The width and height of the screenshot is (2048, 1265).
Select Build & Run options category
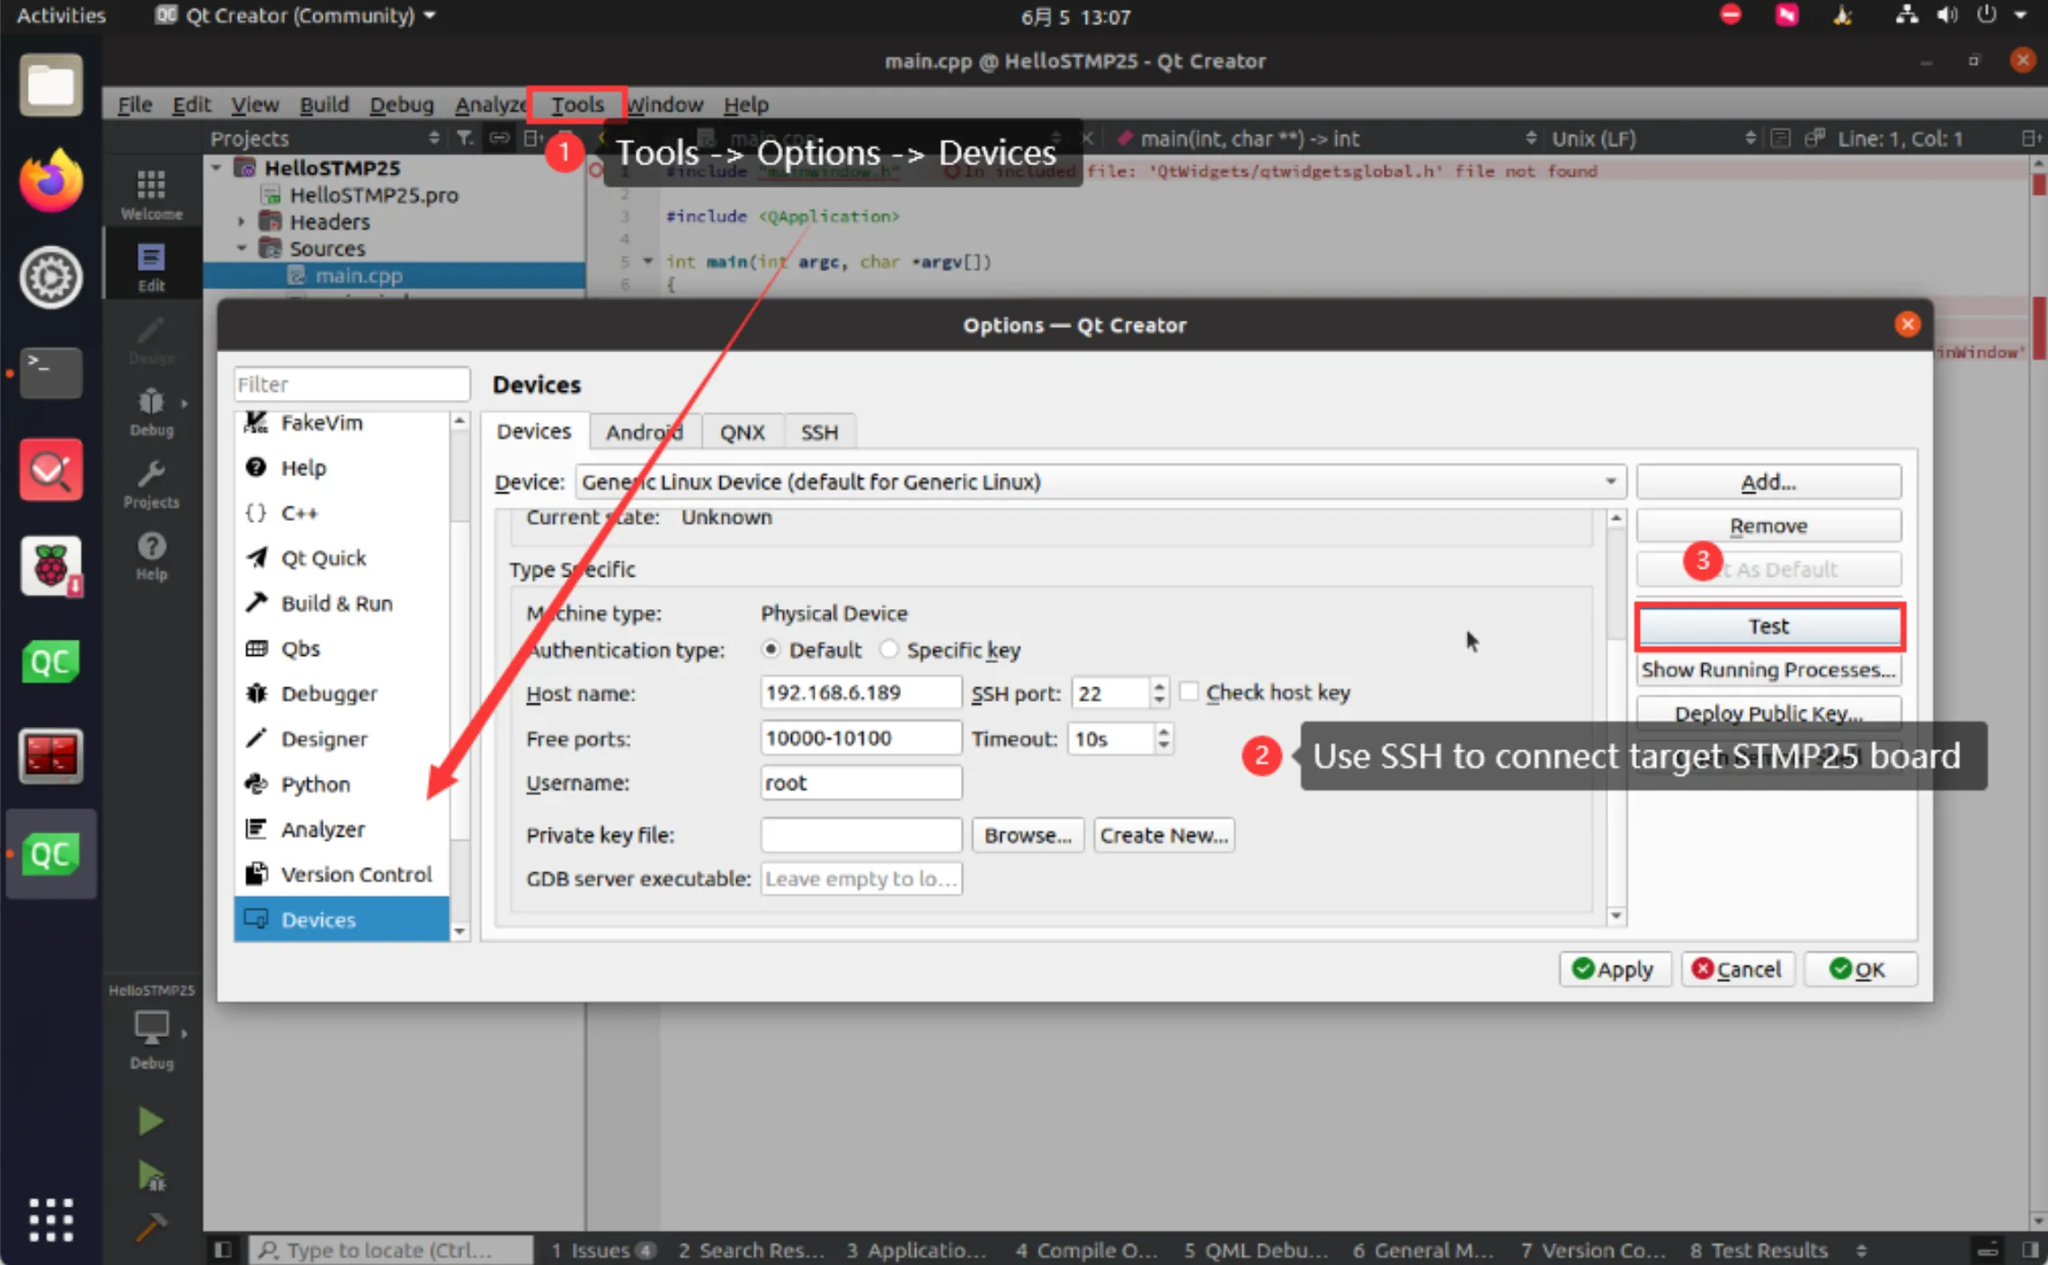click(342, 603)
